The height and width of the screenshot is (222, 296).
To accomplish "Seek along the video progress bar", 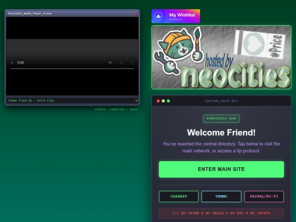I will (x=72, y=69).
